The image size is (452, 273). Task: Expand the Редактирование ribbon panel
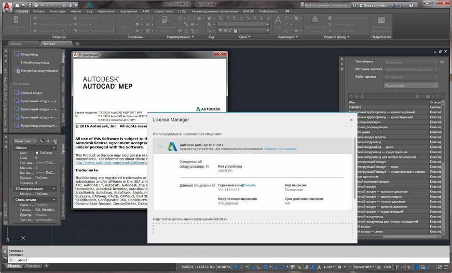180,37
